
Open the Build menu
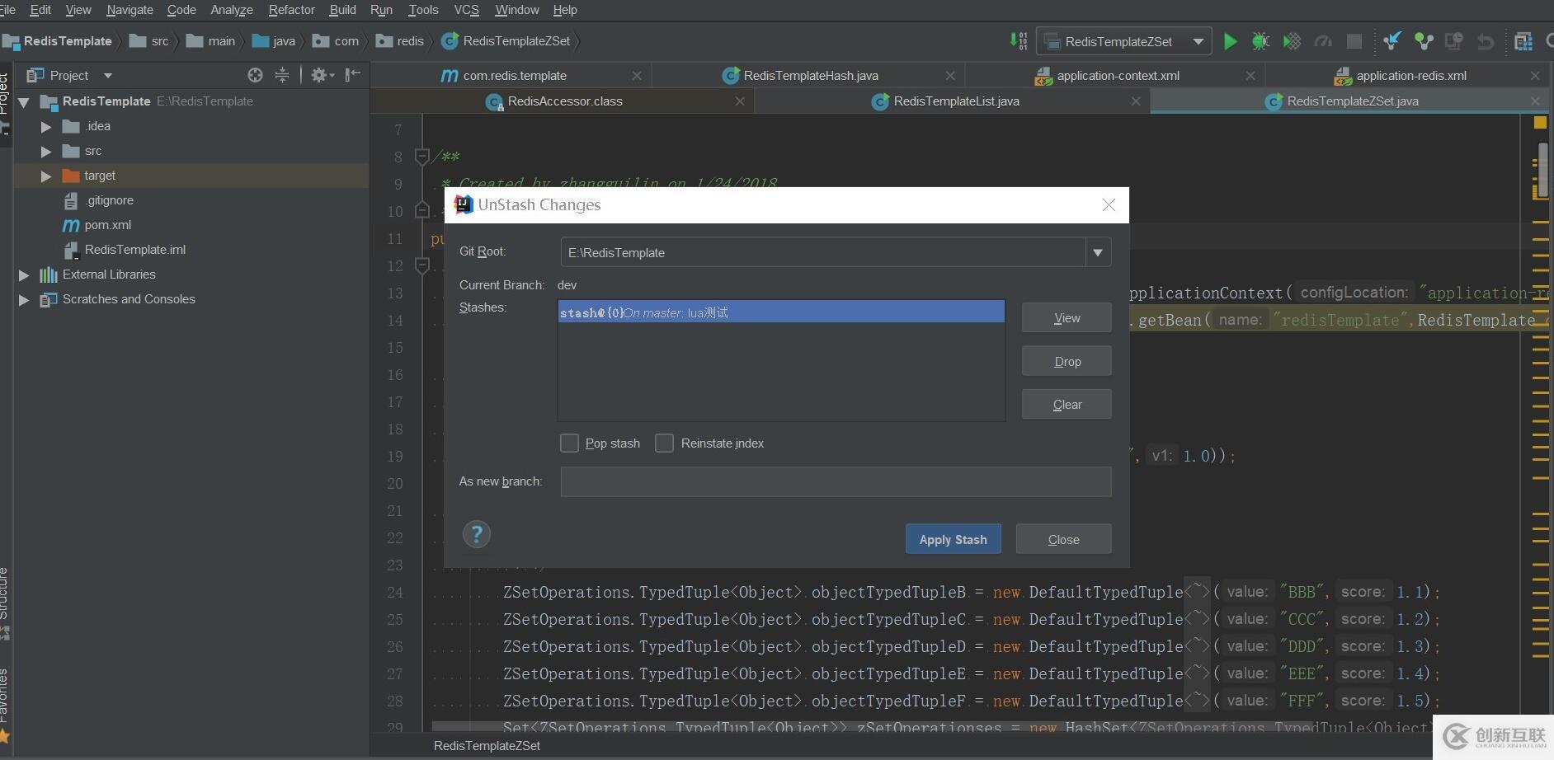coord(342,10)
